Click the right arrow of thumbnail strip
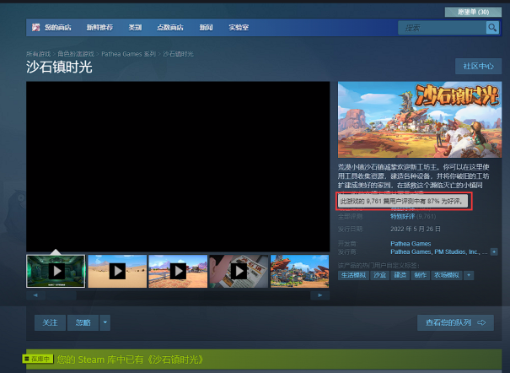The height and width of the screenshot is (373, 510). [x=320, y=295]
